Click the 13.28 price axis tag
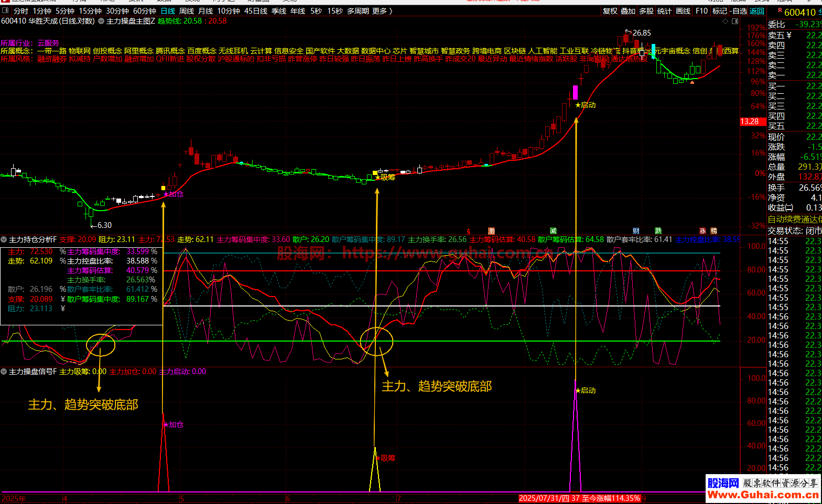The width and height of the screenshot is (822, 504). pos(752,122)
